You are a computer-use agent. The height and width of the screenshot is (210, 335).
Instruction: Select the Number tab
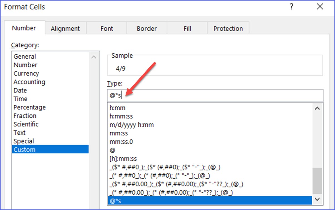tap(24, 28)
